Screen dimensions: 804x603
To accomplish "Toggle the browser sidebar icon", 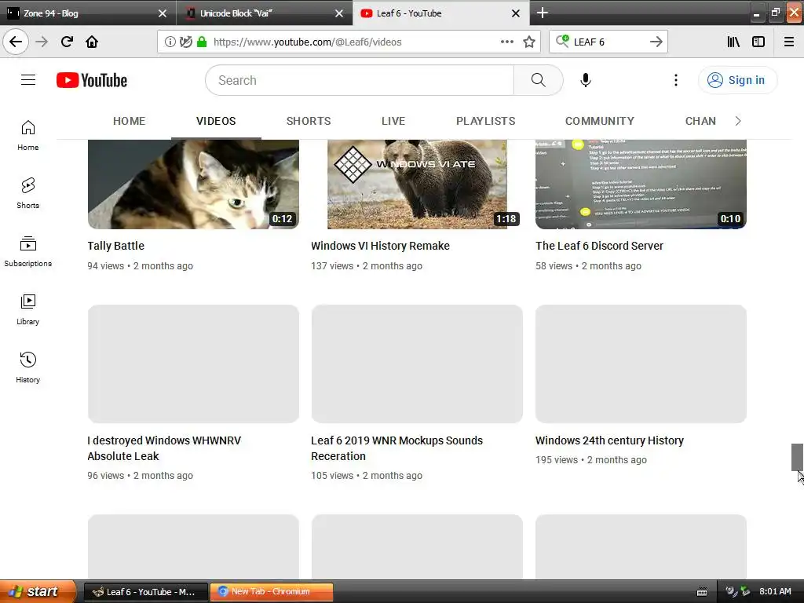I will point(758,42).
